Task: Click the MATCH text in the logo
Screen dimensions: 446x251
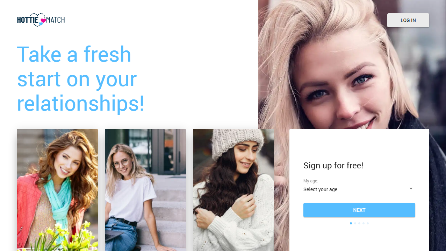Action: click(56, 20)
